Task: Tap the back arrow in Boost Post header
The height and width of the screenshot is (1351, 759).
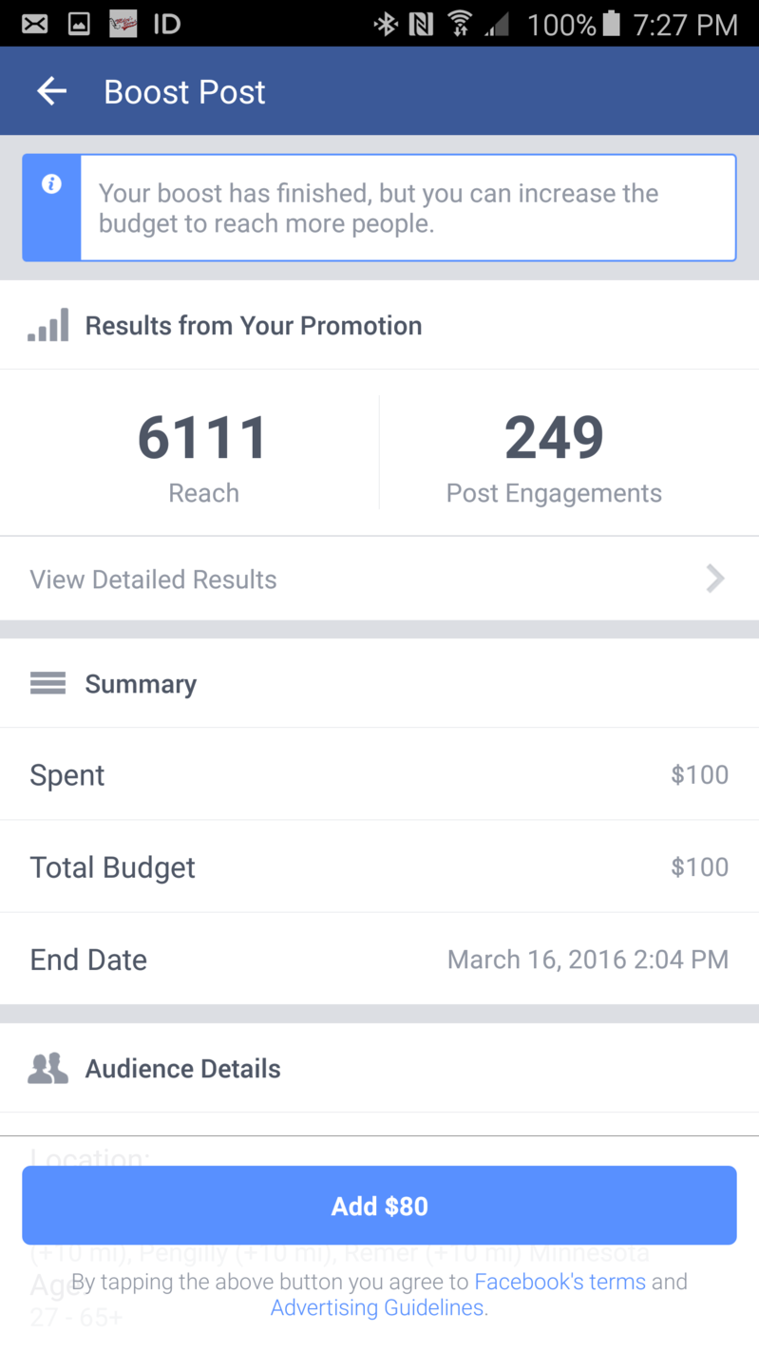Action: tap(51, 91)
